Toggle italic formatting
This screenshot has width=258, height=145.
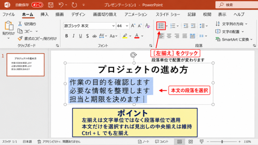pos(73,36)
